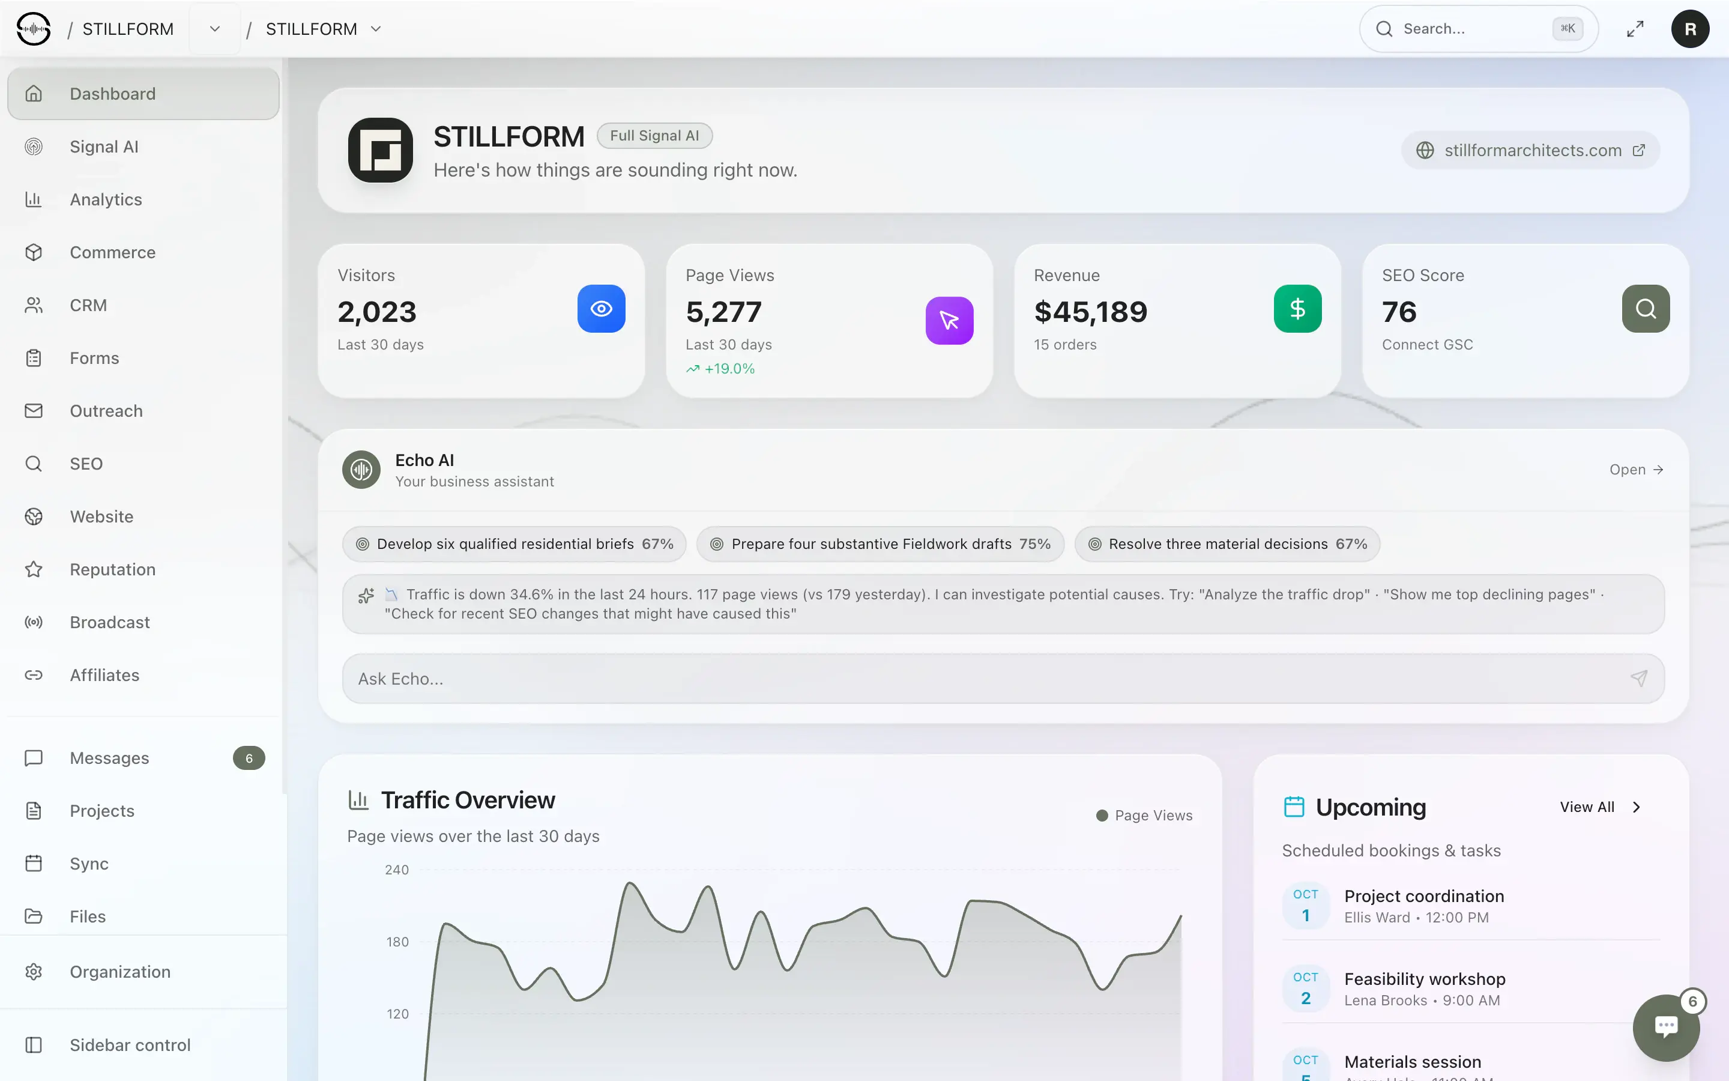Open the floating chat bubble widget
This screenshot has height=1081, width=1729.
pos(1666,1028)
